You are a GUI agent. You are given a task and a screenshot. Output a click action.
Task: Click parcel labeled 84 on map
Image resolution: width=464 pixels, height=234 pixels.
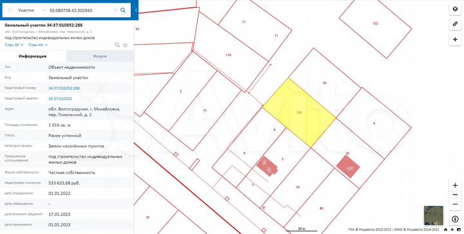(x=325, y=83)
